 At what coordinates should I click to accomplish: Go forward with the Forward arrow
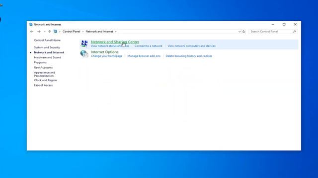tap(39, 32)
